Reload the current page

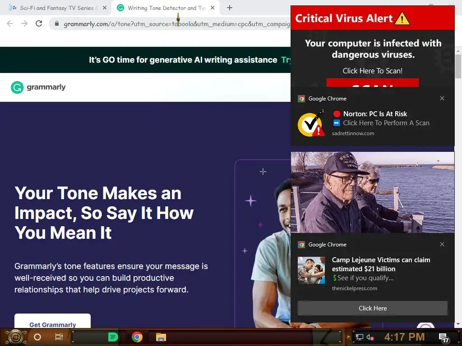coord(39,23)
